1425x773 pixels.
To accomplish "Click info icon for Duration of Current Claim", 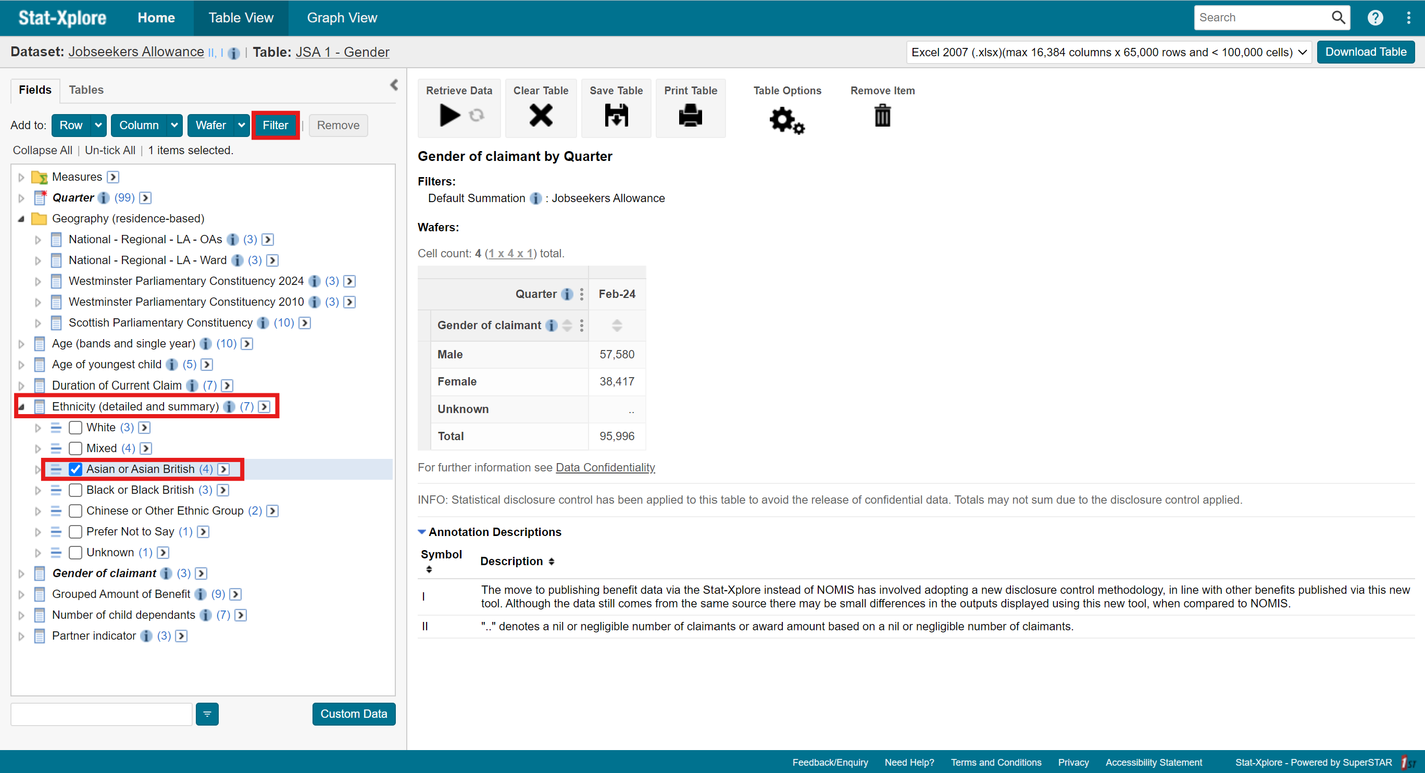I will [x=192, y=385].
